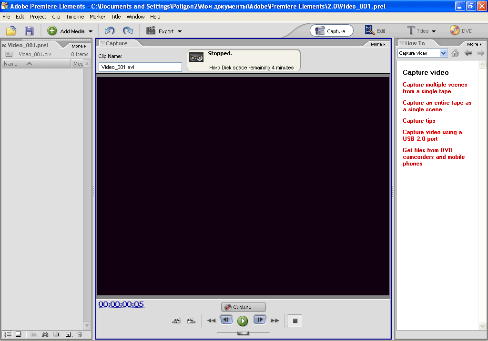Go back in How To panel

(468, 53)
